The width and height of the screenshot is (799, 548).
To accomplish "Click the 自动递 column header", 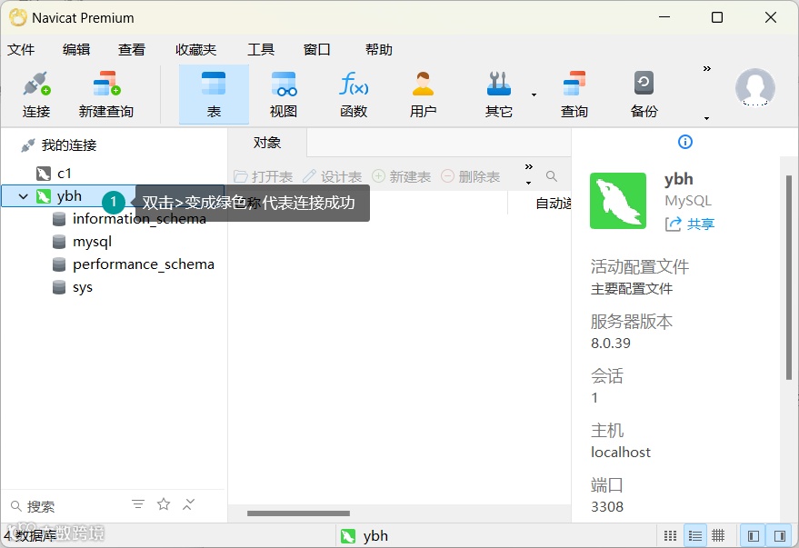I will coord(553,204).
